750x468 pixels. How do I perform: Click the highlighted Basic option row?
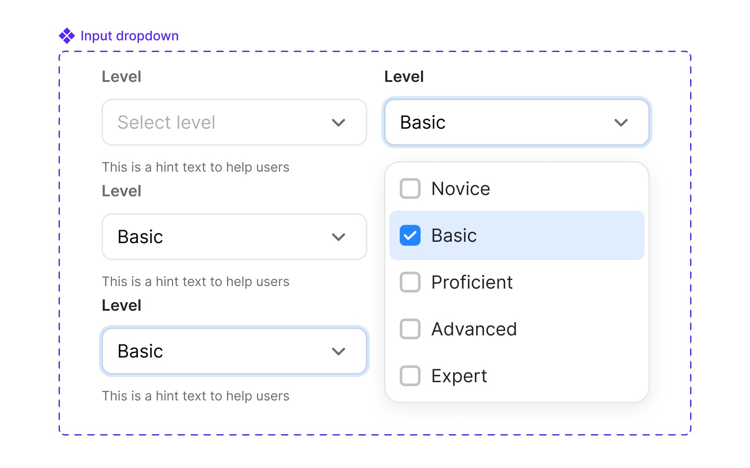(x=516, y=235)
